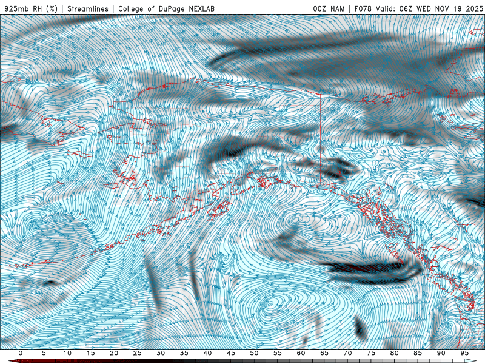Click the "35" value on the RH scale
Viewport: 485px width, 364px height.
tap(184, 353)
